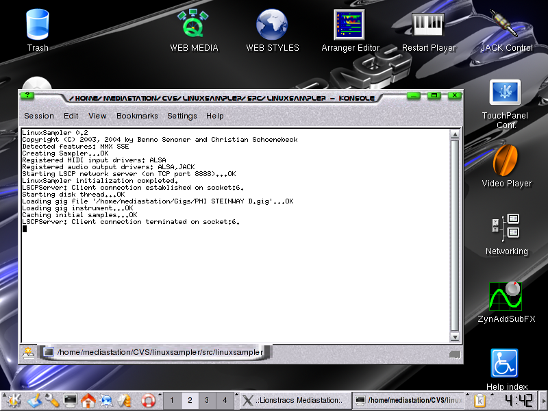Launch the Konqueror browser icon in panel
The image size is (548, 411).
pos(106,401)
